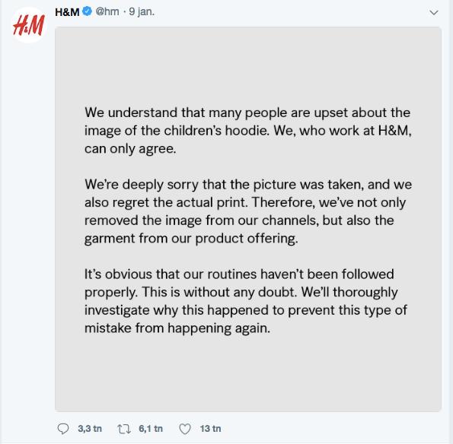Open the @hm handle link
453x444 pixels.
[107, 11]
